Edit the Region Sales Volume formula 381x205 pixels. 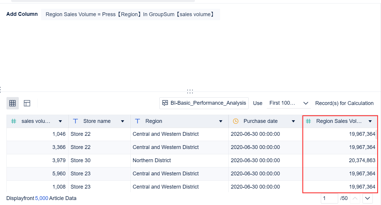130,14
